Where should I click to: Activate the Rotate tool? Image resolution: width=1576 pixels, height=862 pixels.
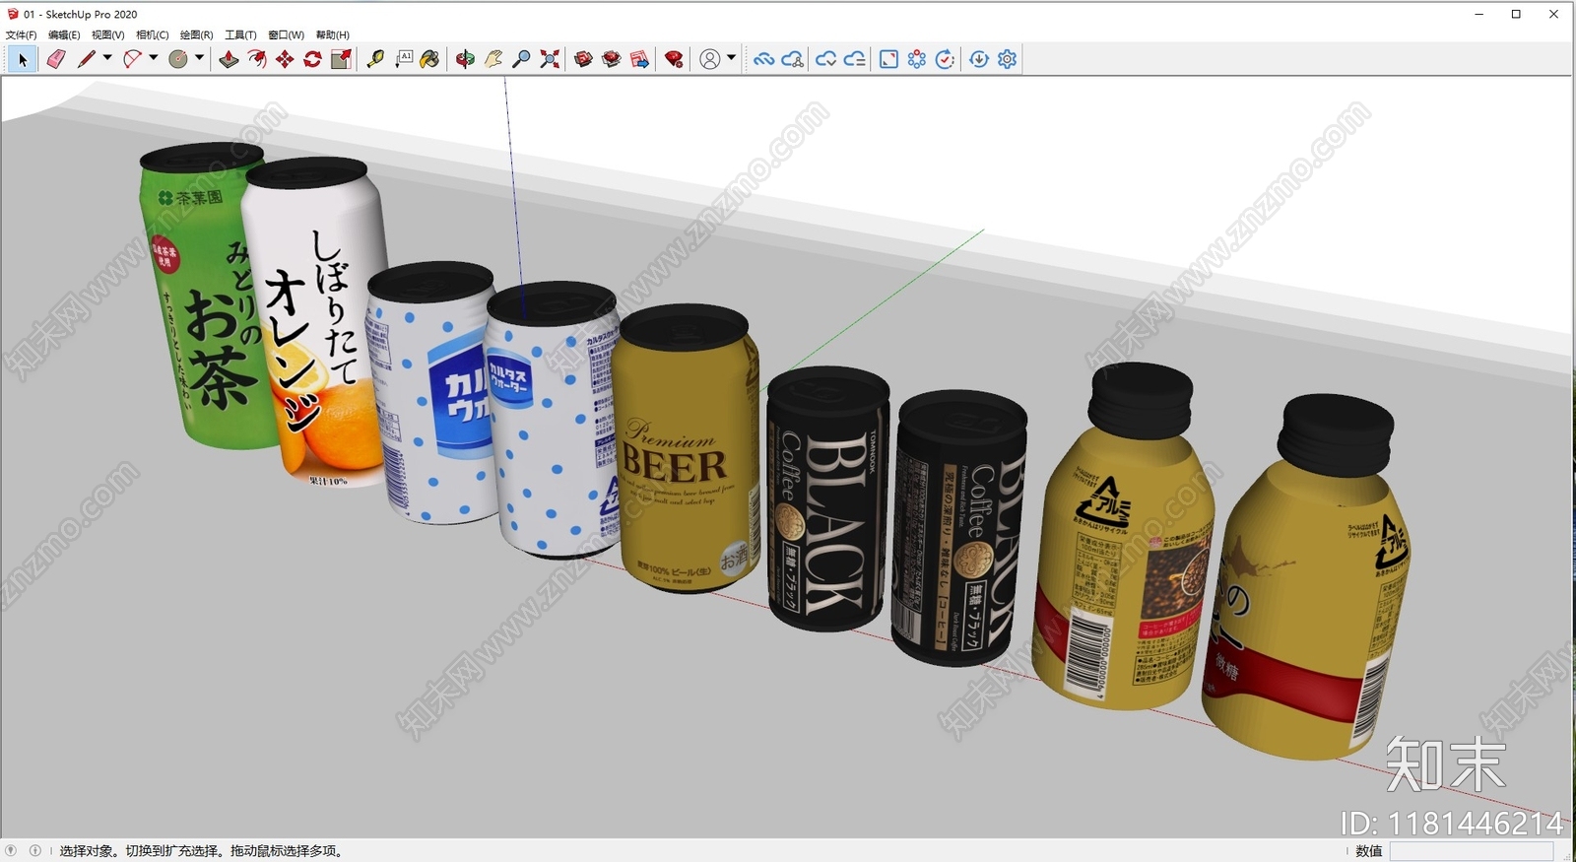[312, 59]
